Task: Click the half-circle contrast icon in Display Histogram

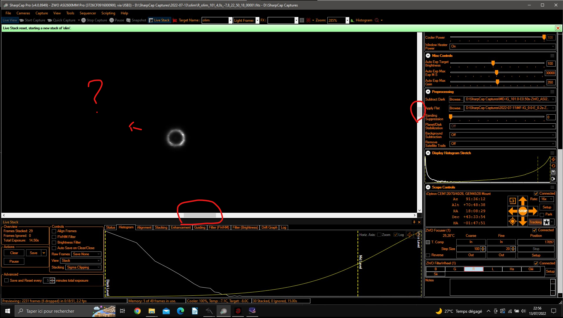Action: click(553, 179)
